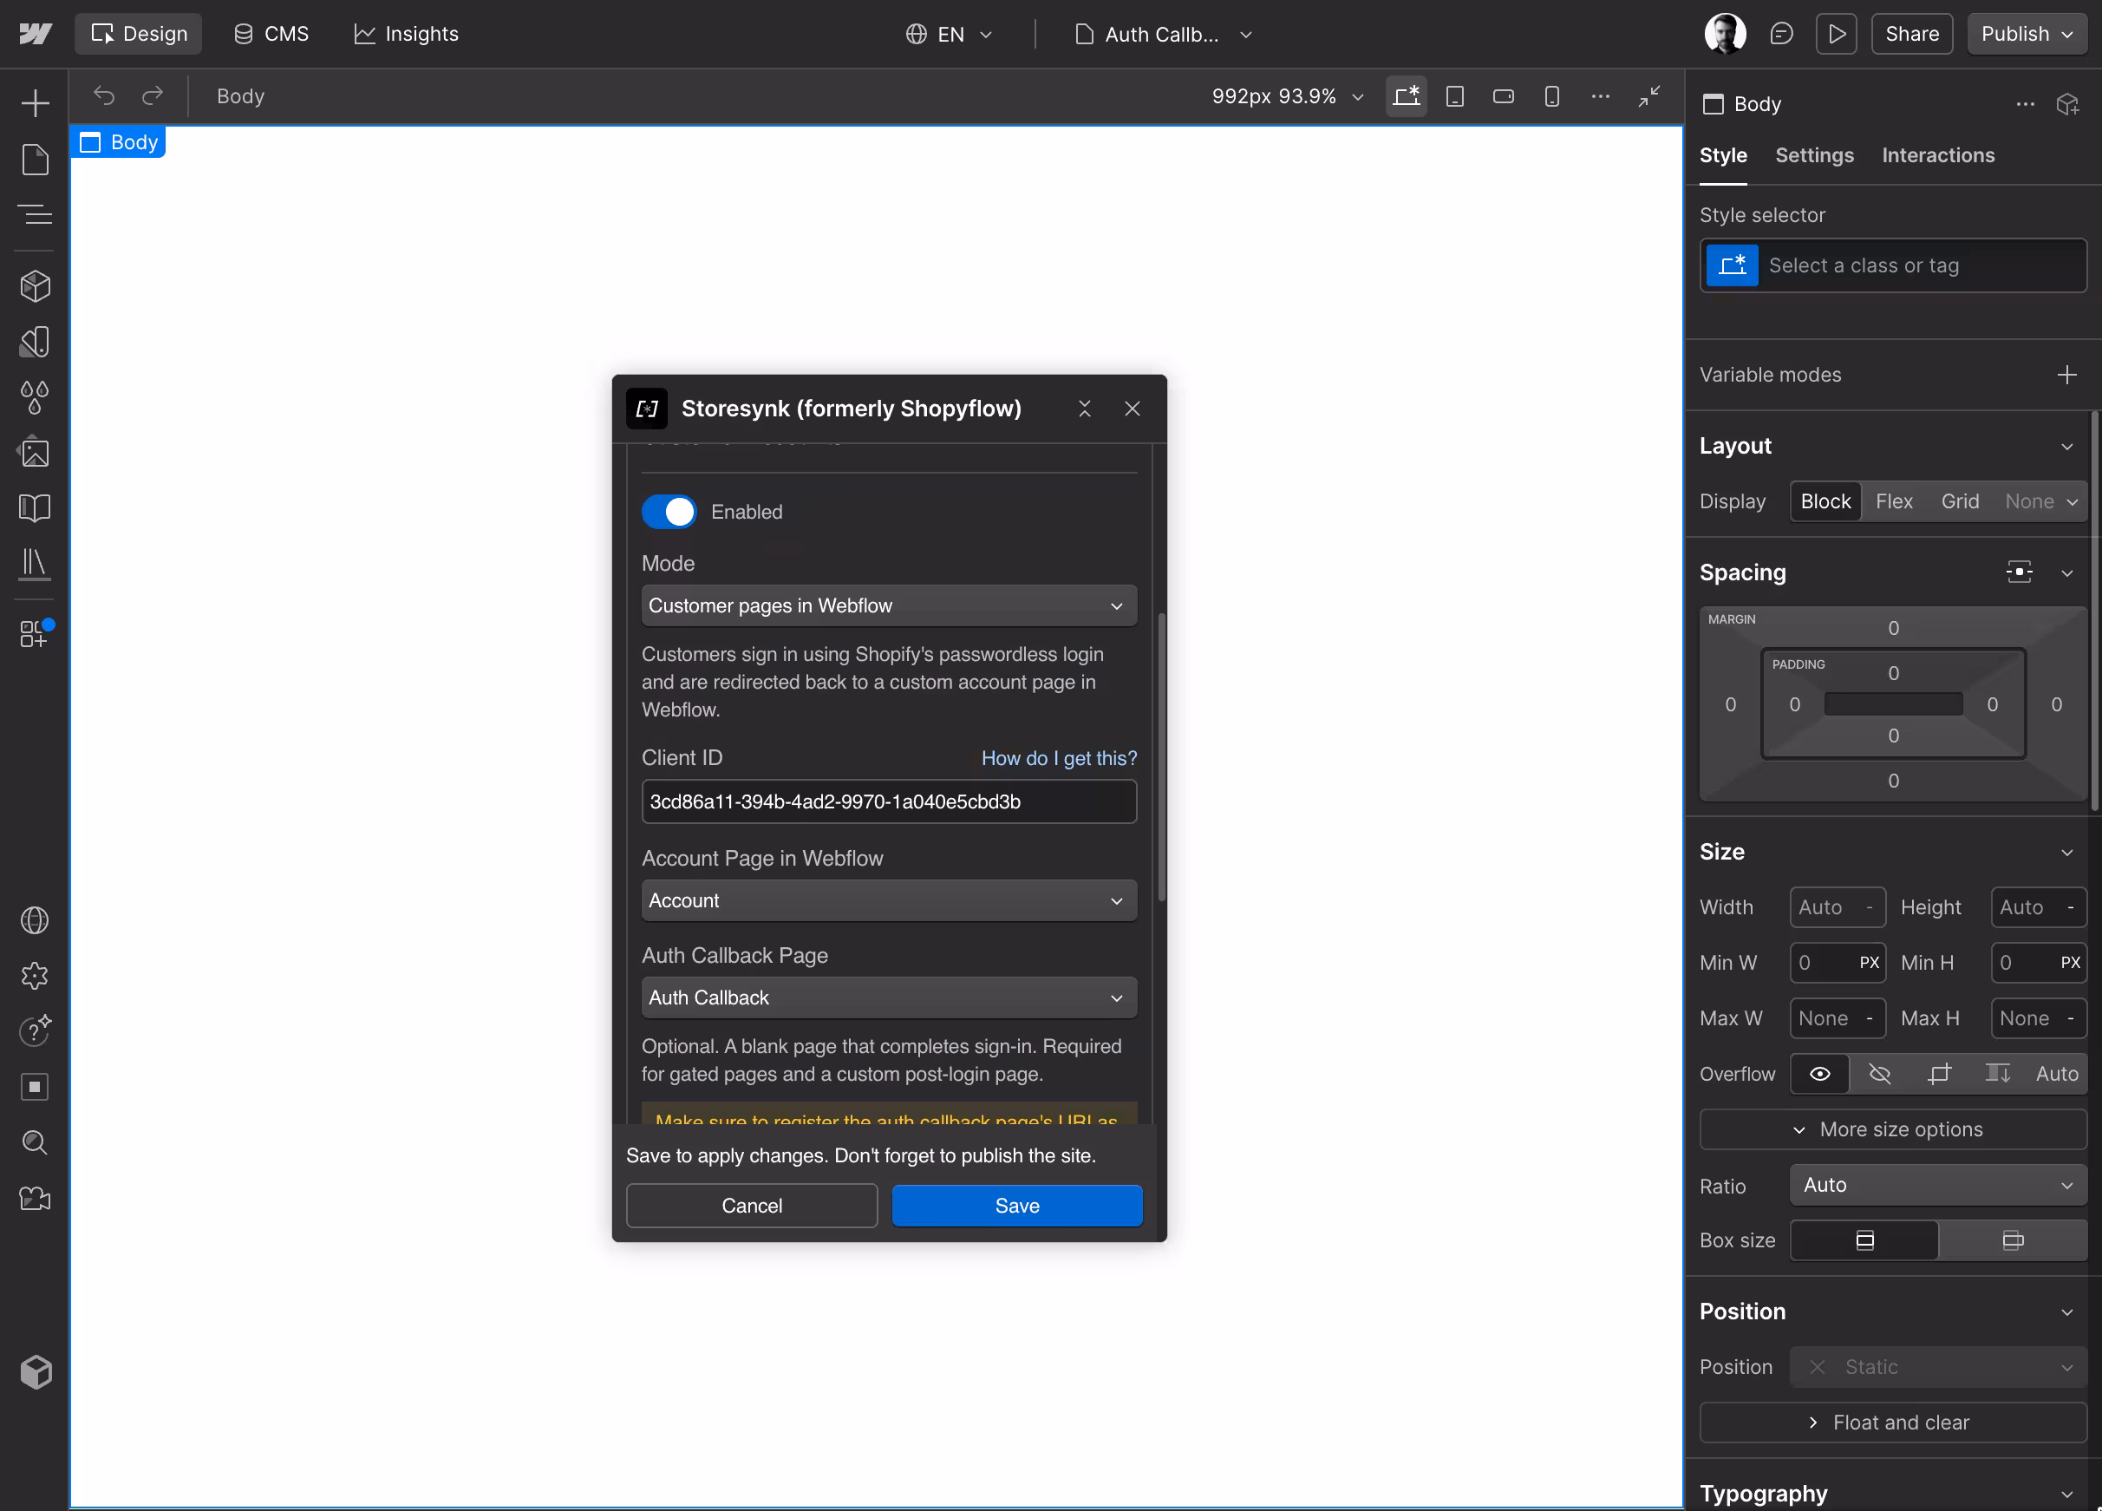Open more canvas options ellipsis
Screen dimensions: 2102x1511
(1601, 96)
